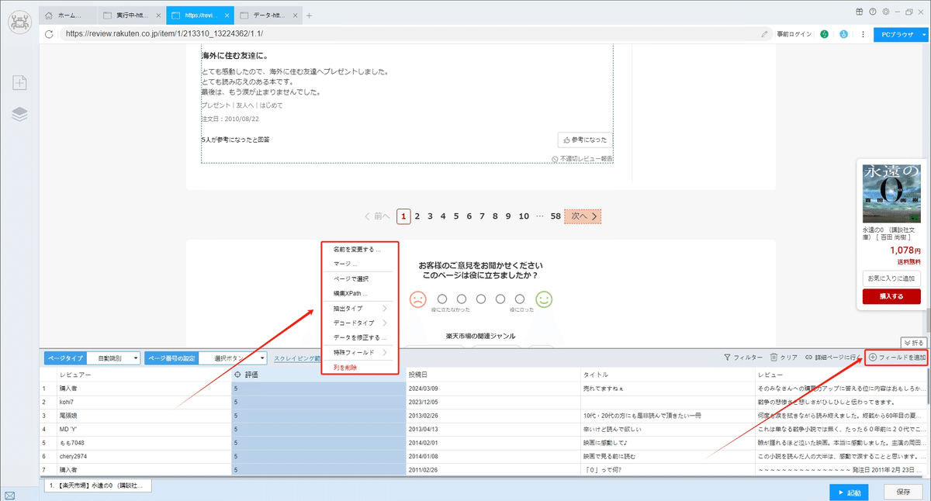This screenshot has width=931, height=501.
Task: Click the 評価 column header
Action: click(318, 374)
